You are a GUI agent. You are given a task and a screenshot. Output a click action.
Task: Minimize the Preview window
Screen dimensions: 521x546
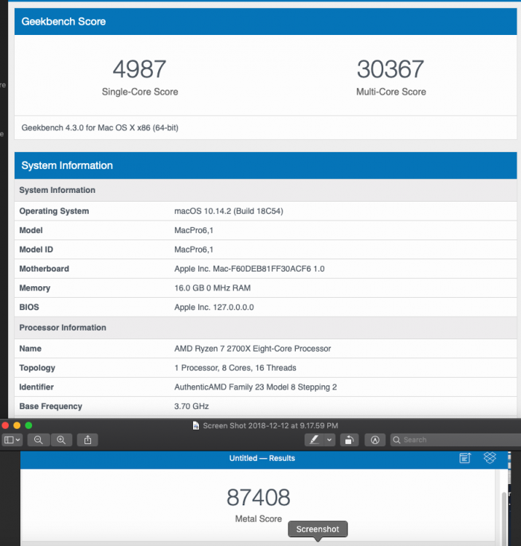click(17, 425)
